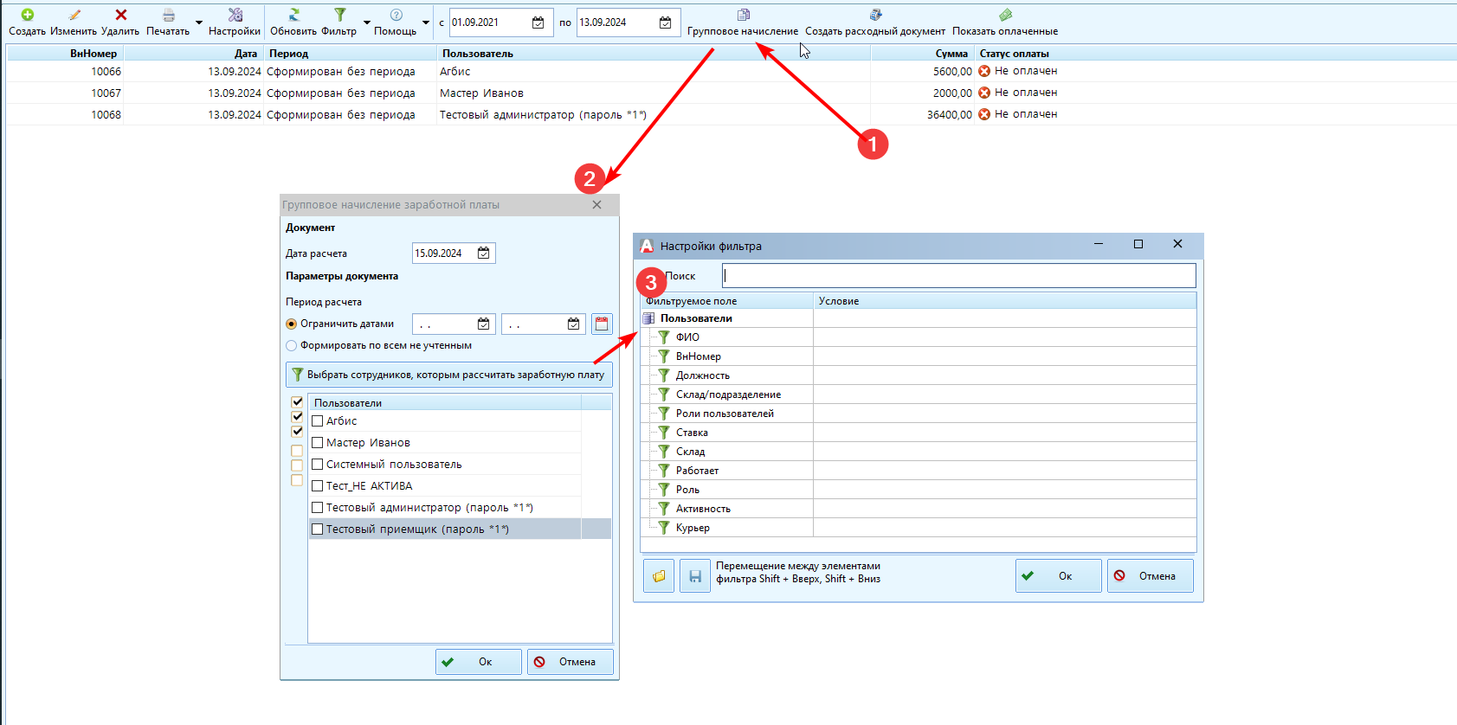Select the Активность filter field

click(703, 509)
